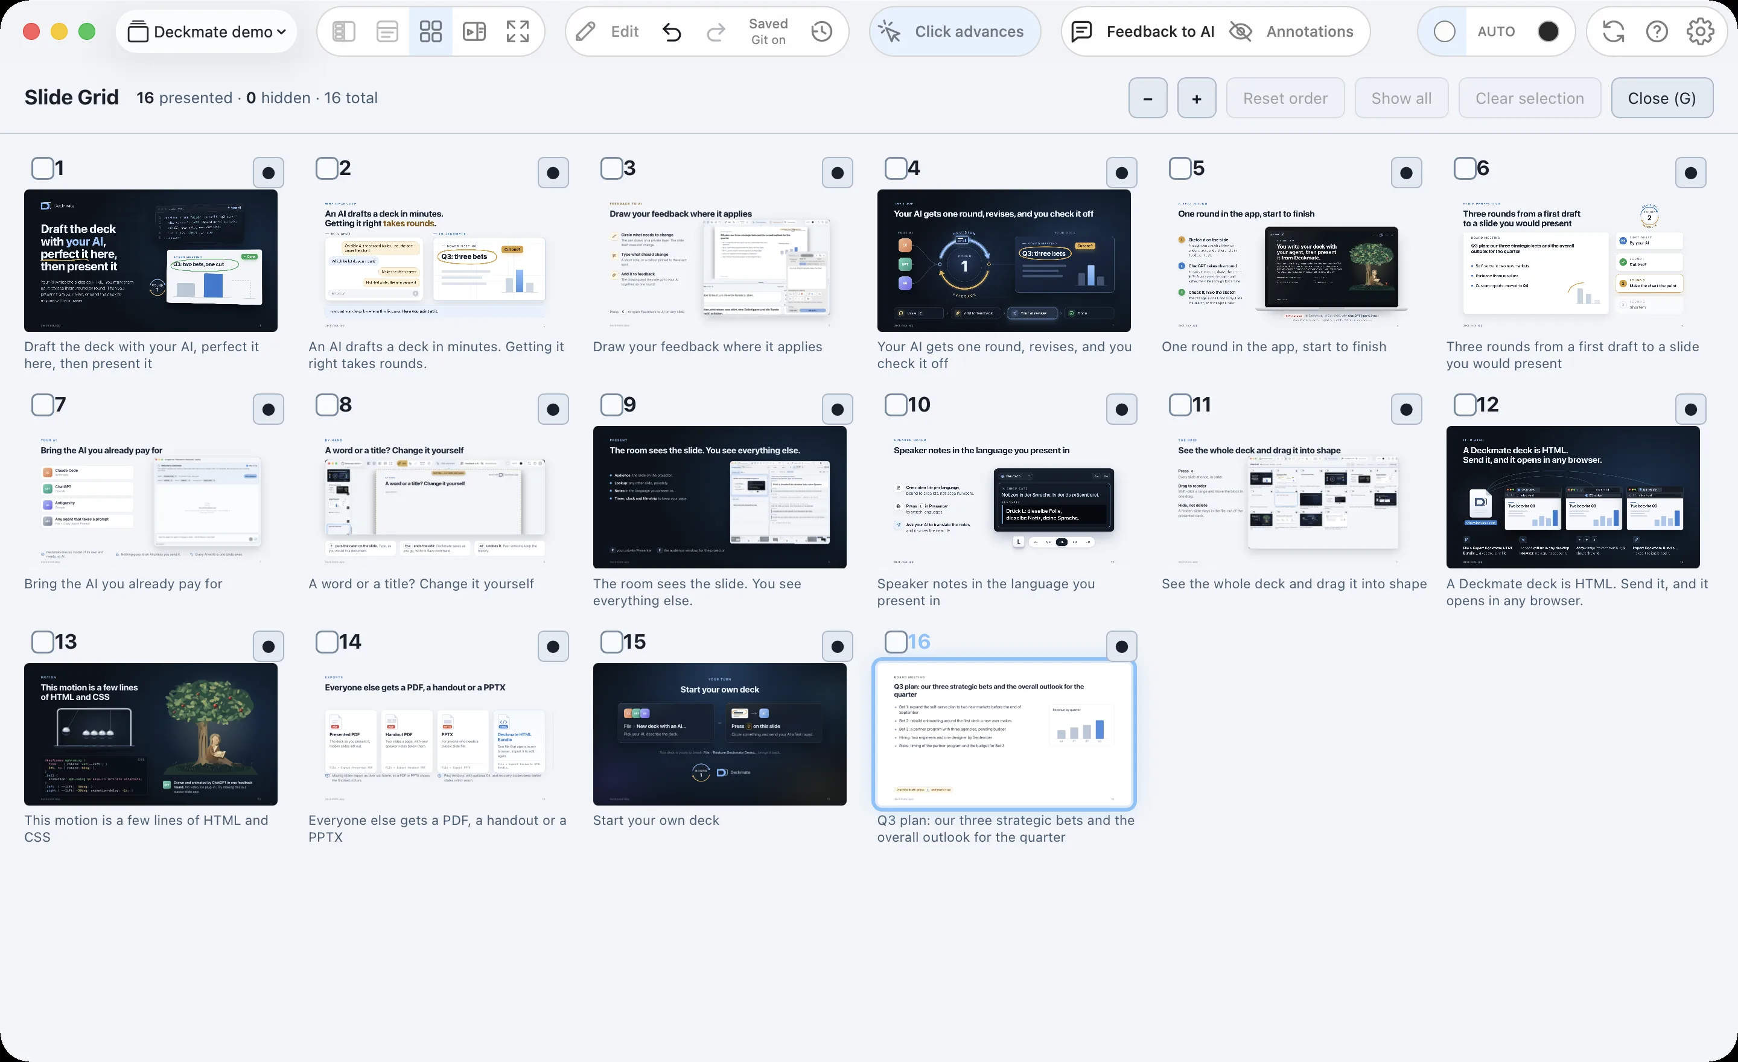This screenshot has width=1738, height=1062.
Task: Open version history clock icon
Action: [x=822, y=32]
